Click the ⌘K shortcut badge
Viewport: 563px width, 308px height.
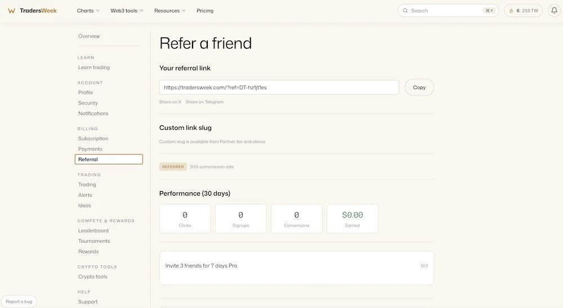pos(489,11)
